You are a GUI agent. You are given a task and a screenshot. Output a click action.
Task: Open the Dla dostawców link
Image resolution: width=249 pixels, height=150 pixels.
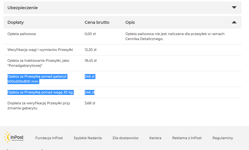point(125,138)
